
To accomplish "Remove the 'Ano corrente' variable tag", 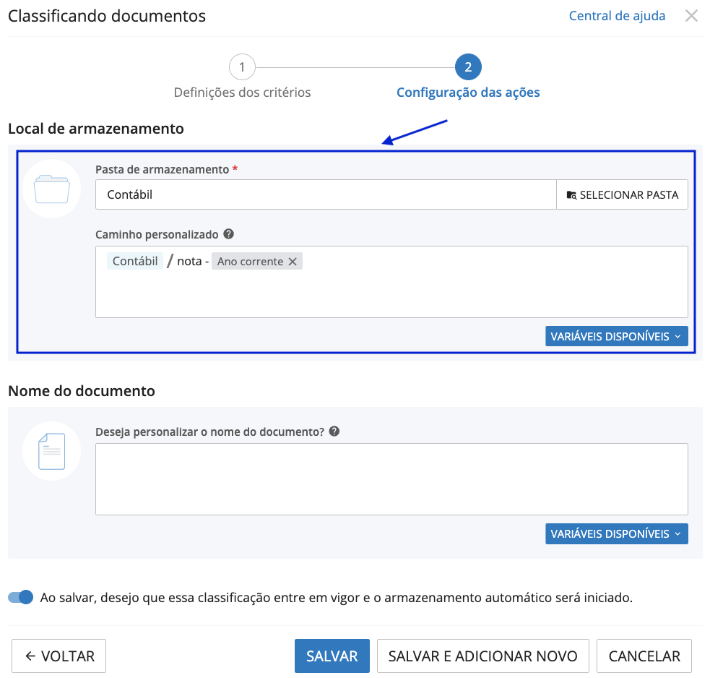I will click(x=293, y=262).
